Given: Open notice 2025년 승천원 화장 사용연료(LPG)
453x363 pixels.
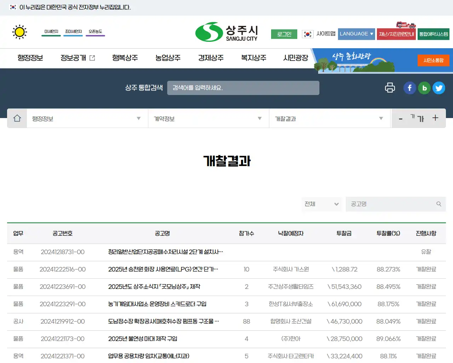Looking at the screenshot, I should tap(163, 269).
